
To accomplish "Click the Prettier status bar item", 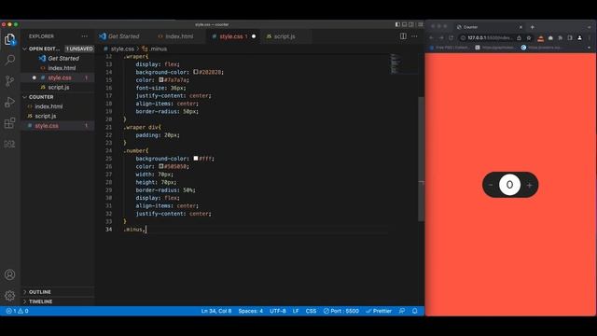I will click(x=379, y=311).
